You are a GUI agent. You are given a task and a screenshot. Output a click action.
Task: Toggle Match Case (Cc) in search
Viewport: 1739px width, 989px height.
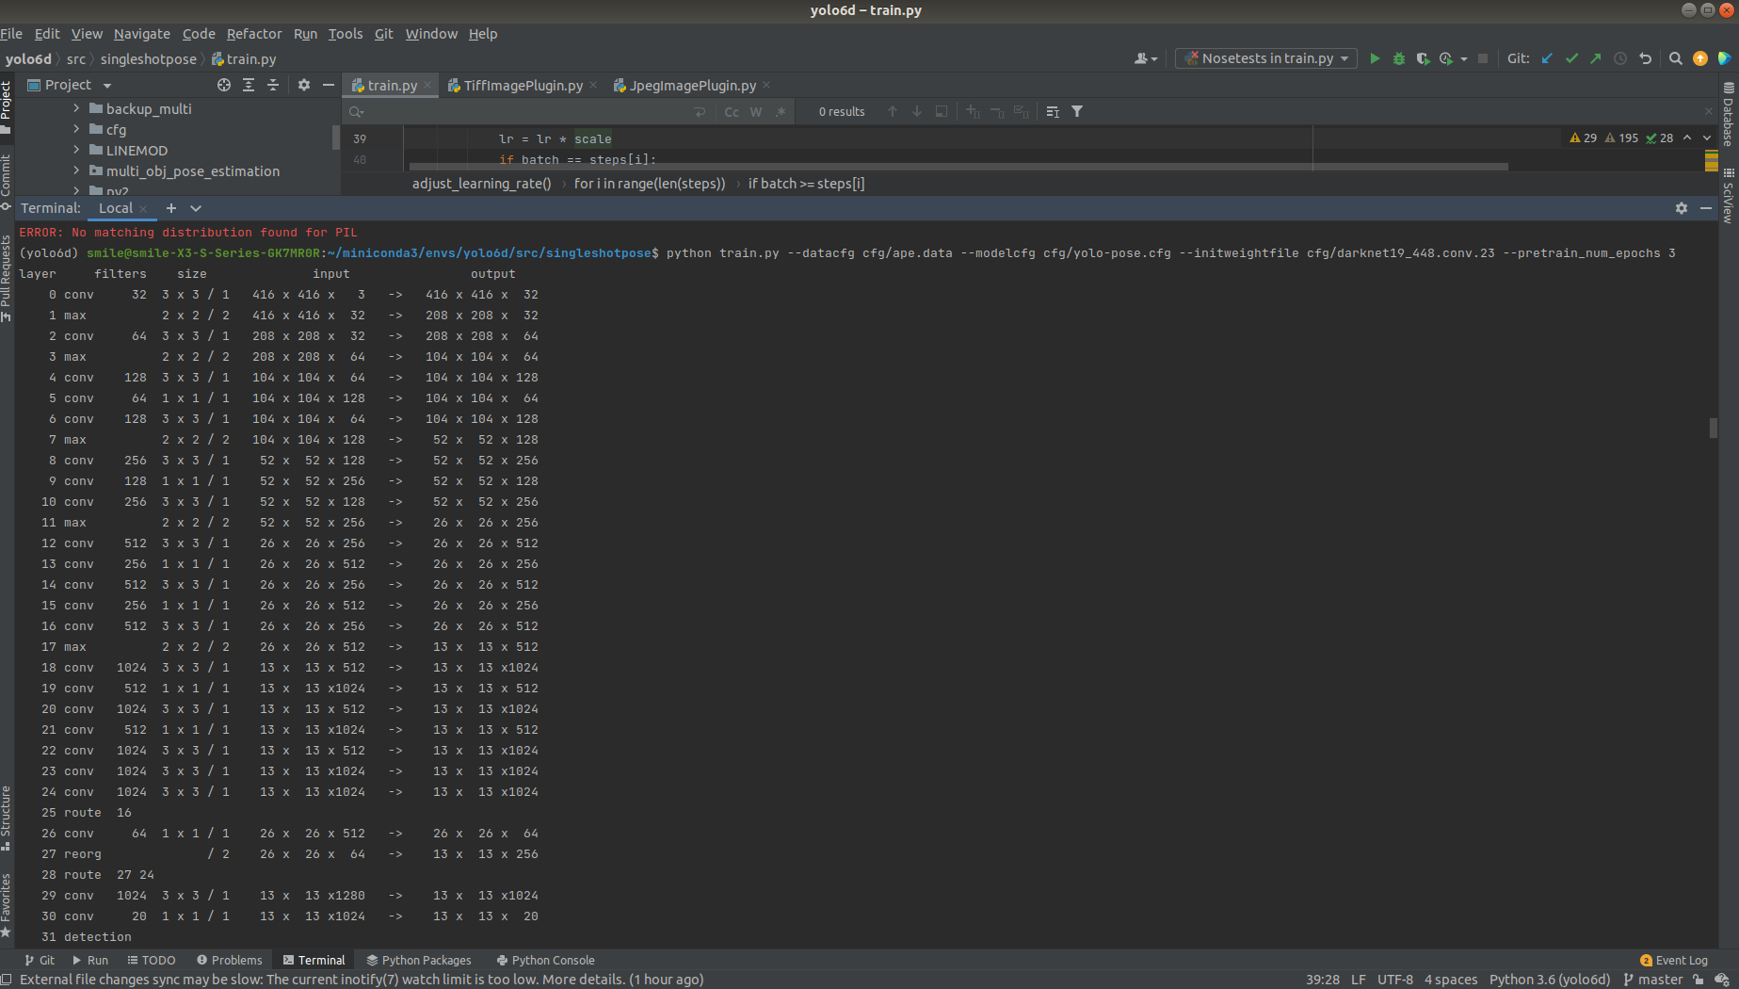pyautogui.click(x=732, y=111)
